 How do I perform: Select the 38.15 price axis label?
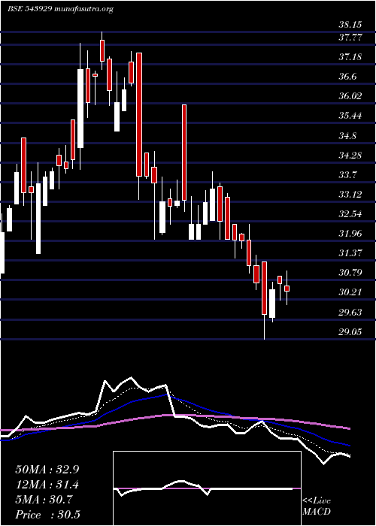click(x=350, y=25)
